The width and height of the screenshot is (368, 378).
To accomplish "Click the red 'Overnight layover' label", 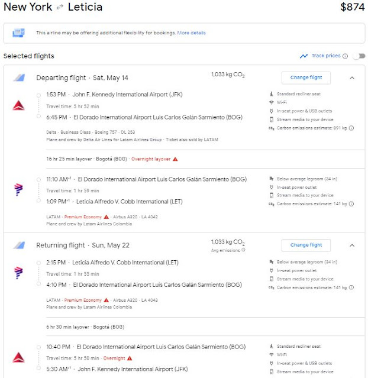I will (x=151, y=159).
